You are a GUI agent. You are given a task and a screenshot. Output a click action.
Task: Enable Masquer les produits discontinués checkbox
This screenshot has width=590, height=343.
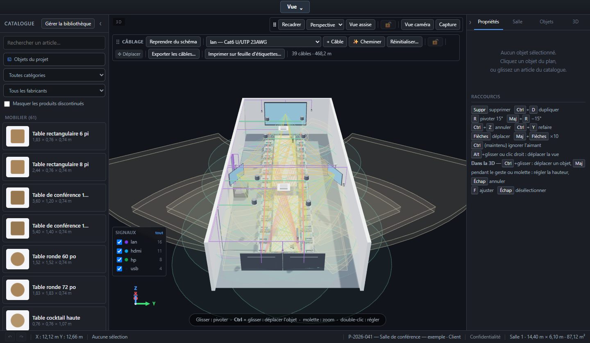click(7, 104)
